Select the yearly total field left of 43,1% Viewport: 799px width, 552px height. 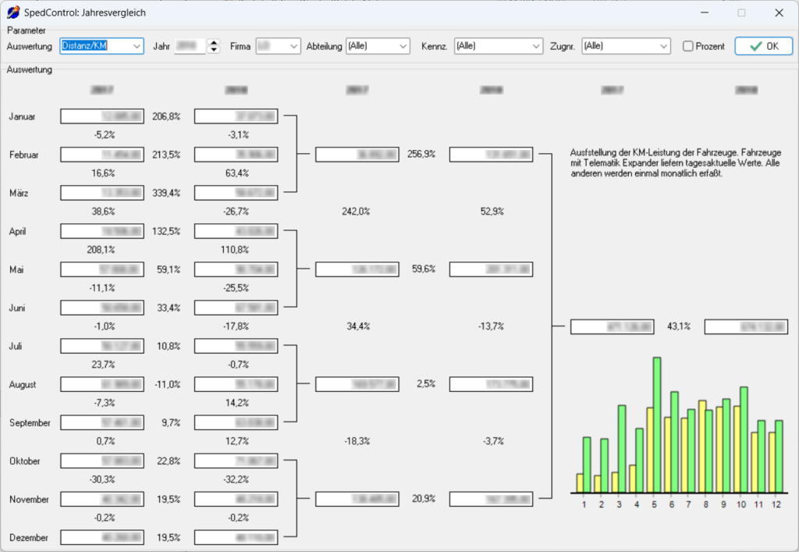point(612,326)
